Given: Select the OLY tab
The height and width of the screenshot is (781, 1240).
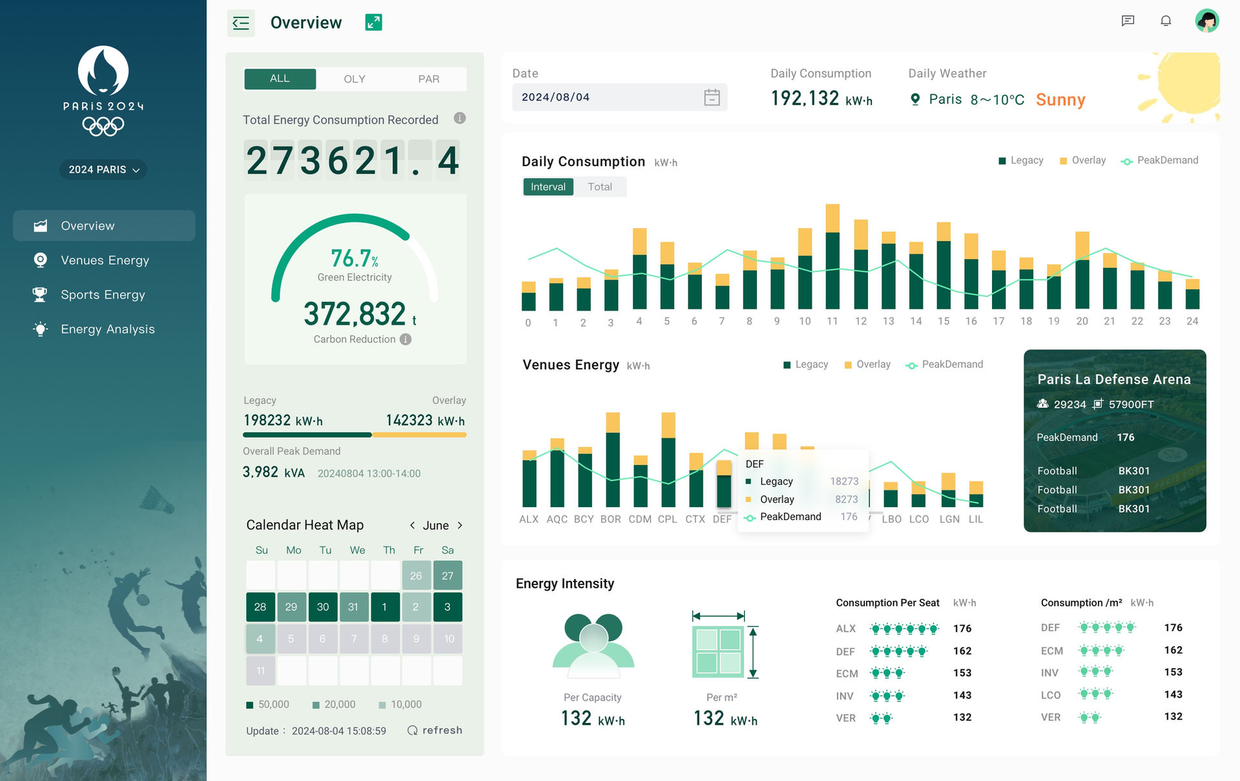Looking at the screenshot, I should [x=354, y=79].
